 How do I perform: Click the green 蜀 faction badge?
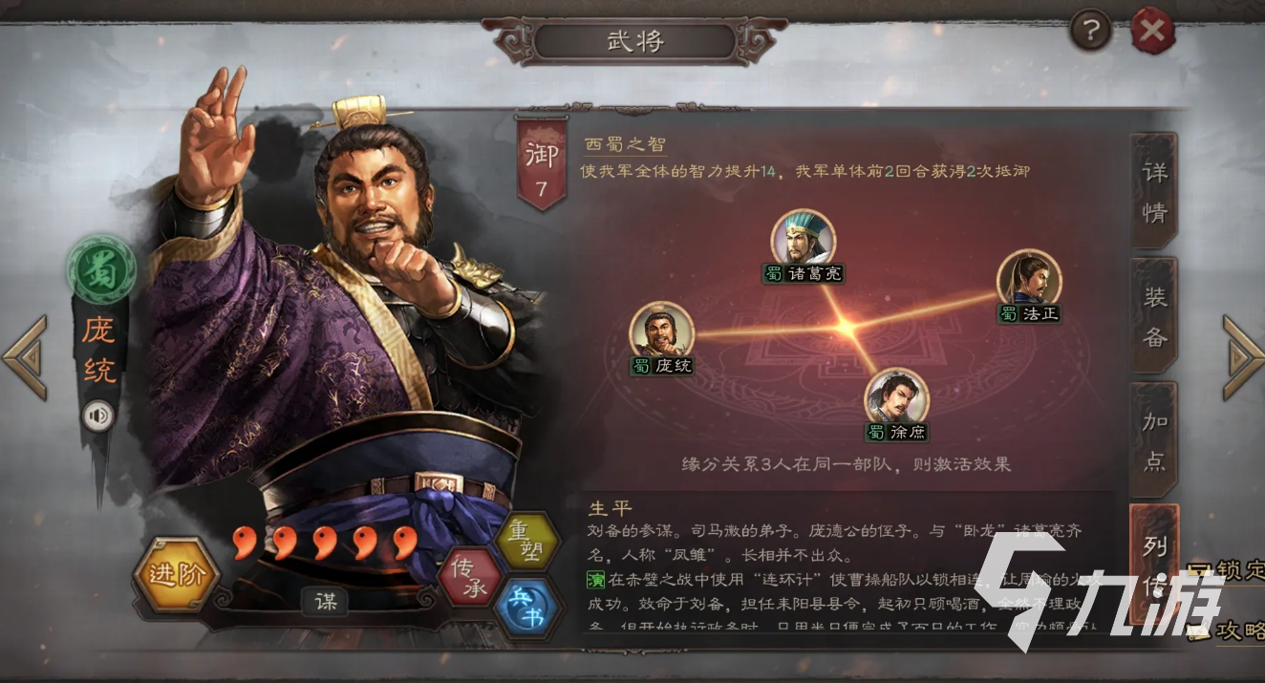click(x=101, y=268)
